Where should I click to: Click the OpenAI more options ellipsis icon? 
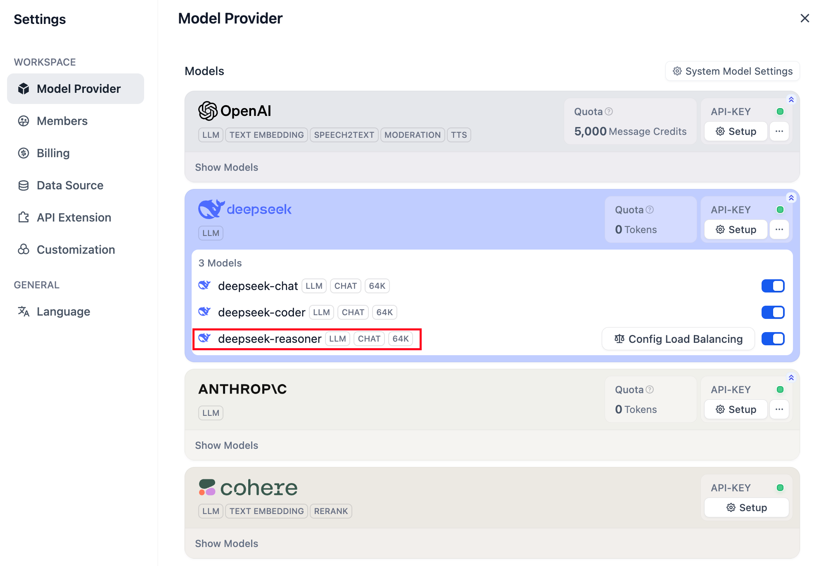pos(779,132)
